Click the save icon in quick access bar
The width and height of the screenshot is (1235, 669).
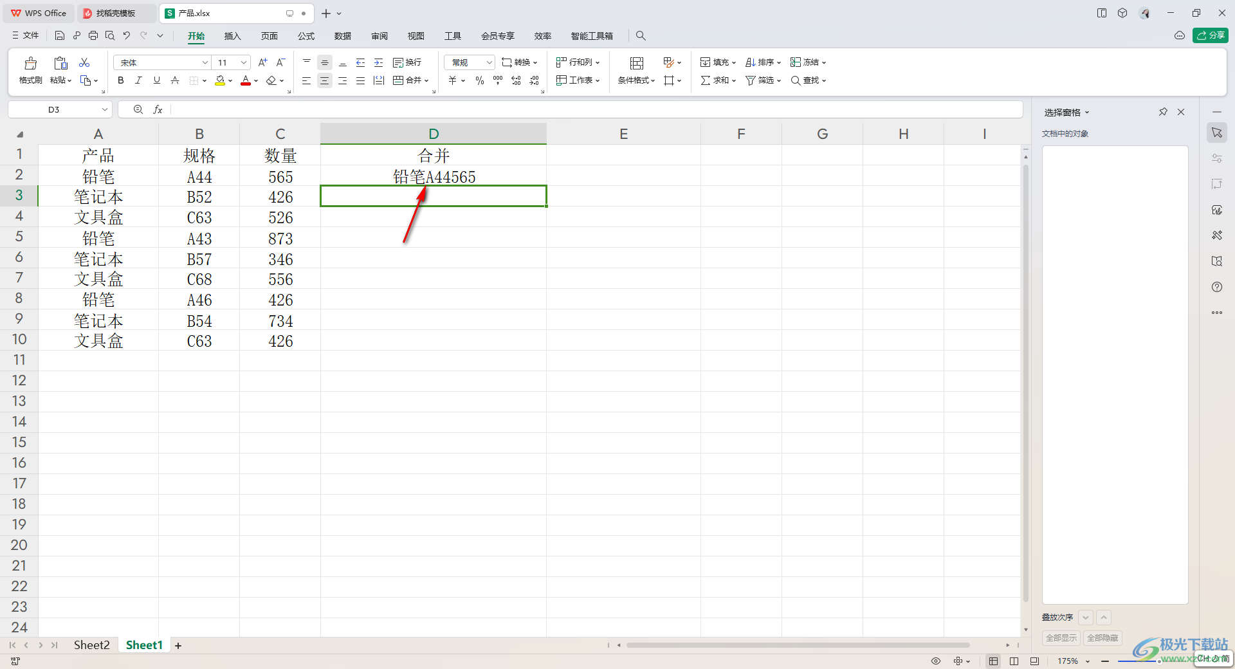[x=60, y=36]
